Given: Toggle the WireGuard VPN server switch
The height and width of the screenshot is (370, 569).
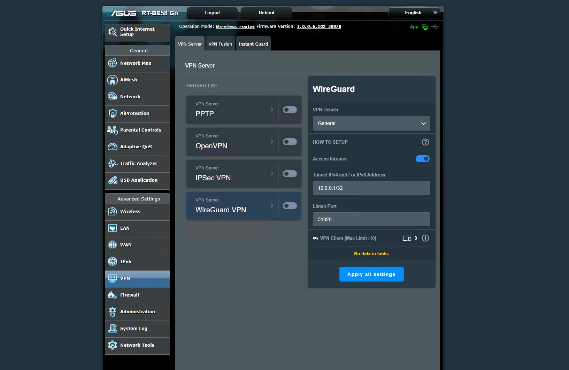Looking at the screenshot, I should tap(290, 206).
